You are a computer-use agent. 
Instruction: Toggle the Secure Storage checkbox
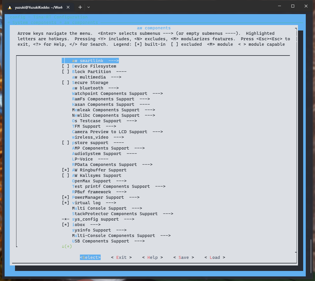(x=65, y=83)
